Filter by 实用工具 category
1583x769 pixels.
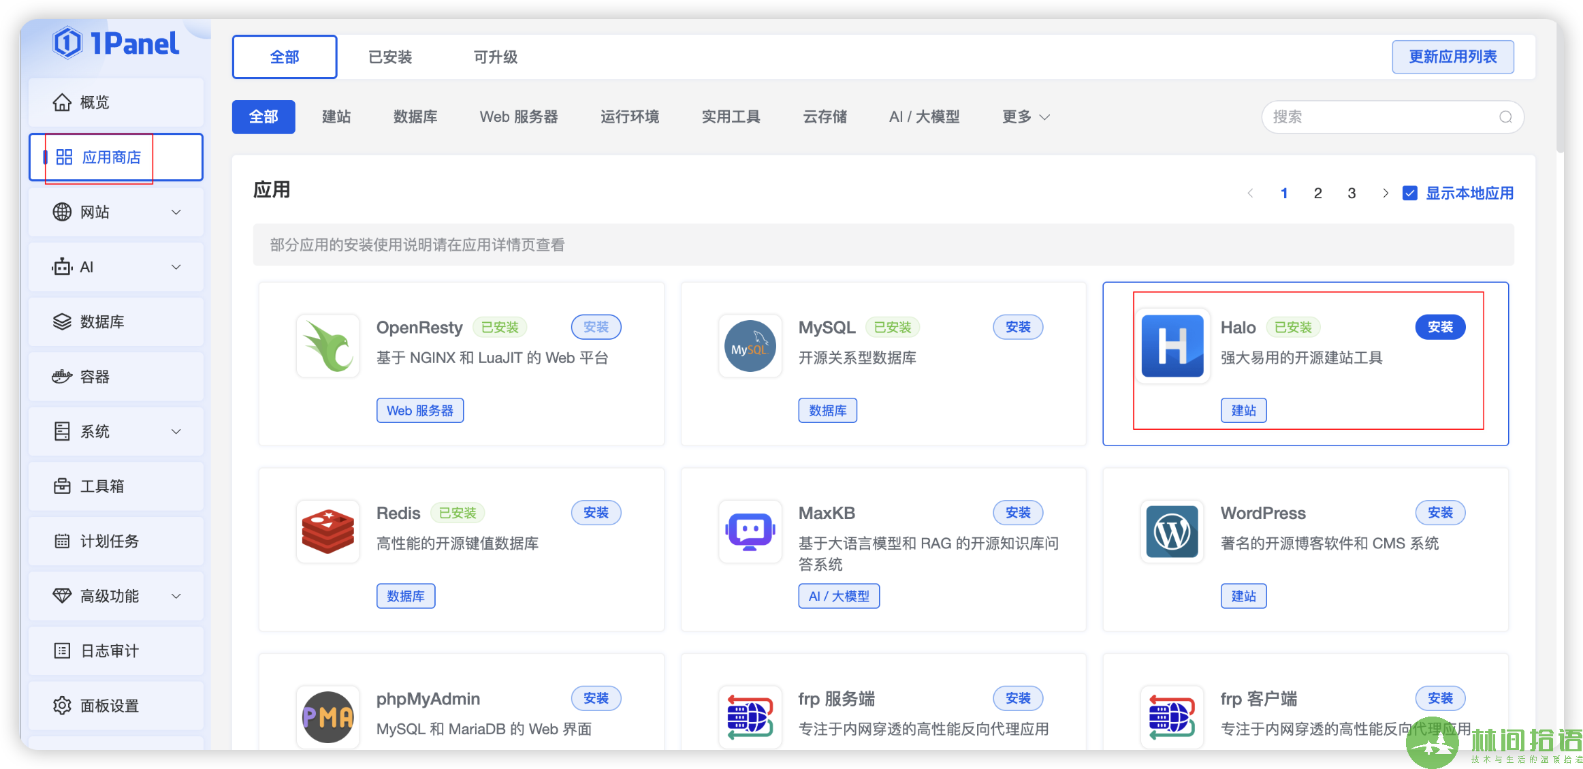pos(731,117)
